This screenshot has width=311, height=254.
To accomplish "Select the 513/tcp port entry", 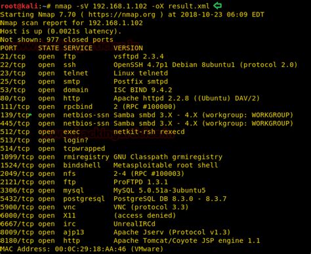I will point(15,140).
